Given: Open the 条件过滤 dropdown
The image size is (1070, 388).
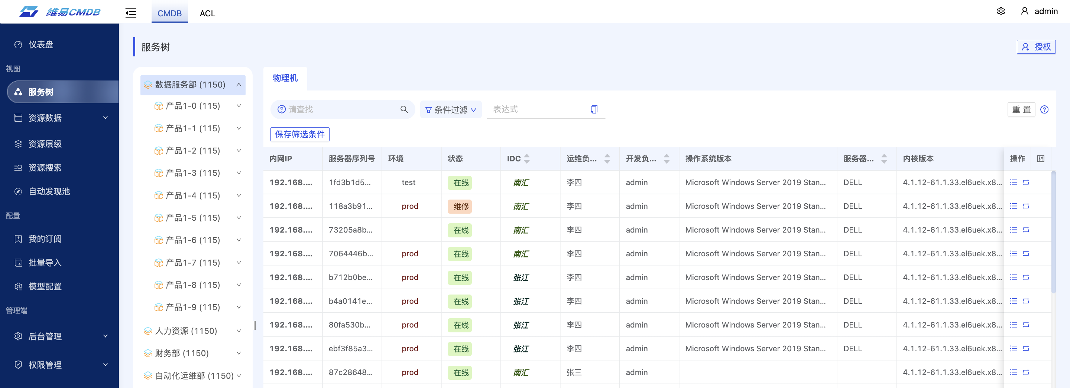Looking at the screenshot, I should point(451,110).
